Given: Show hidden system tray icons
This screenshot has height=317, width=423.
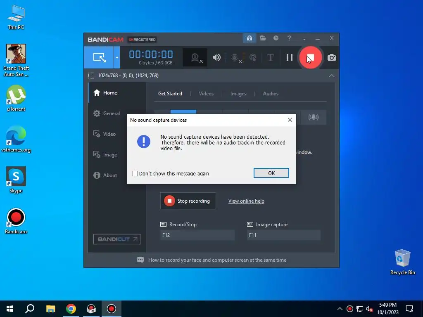Looking at the screenshot, I should click(x=340, y=309).
